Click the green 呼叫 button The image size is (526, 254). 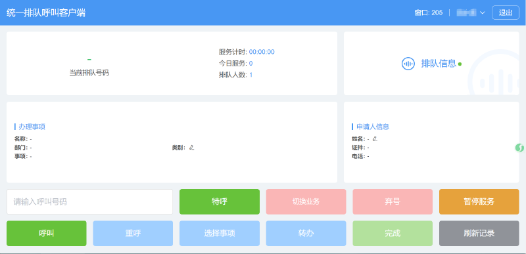47,233
